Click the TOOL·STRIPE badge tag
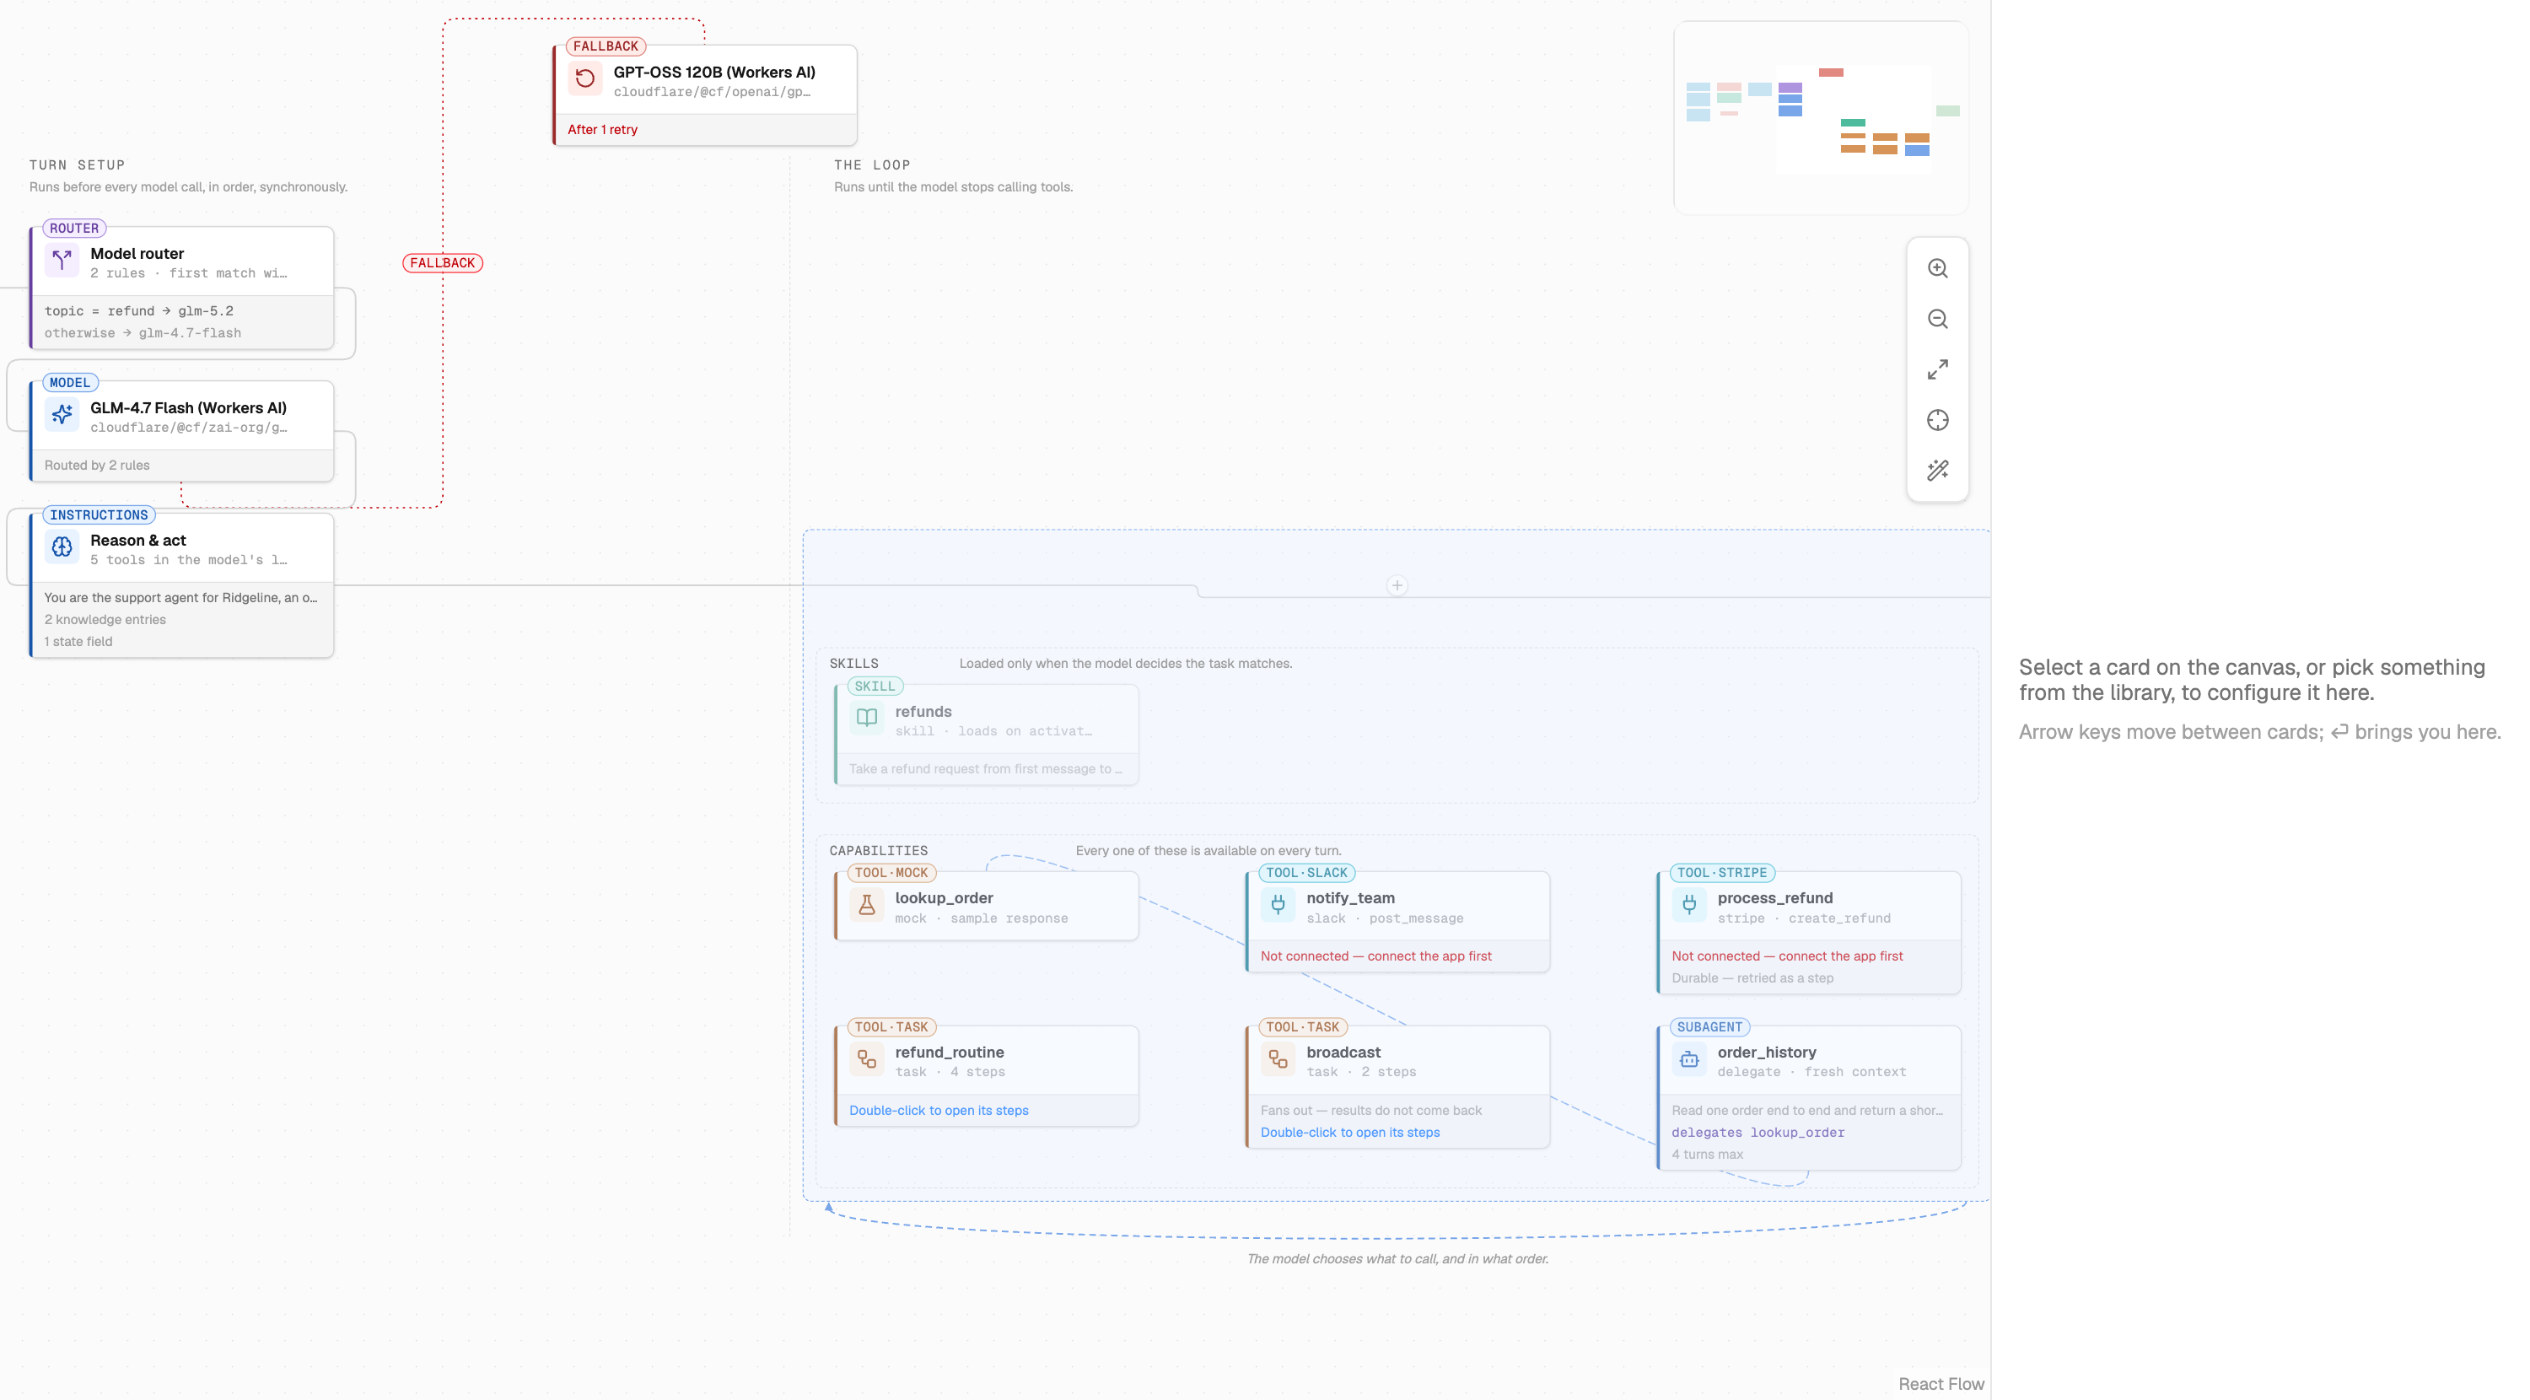The height and width of the screenshot is (1400, 2530). click(x=1722, y=872)
